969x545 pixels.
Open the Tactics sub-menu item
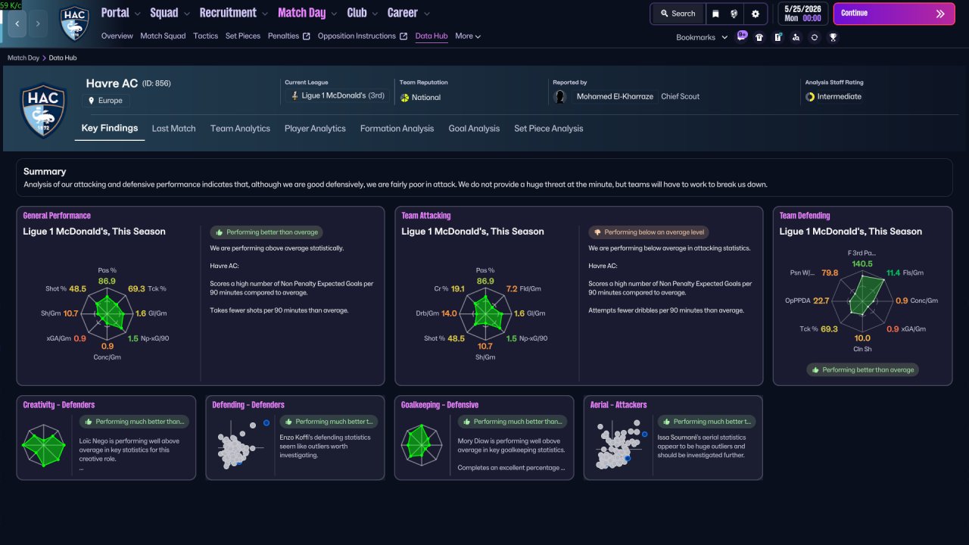pyautogui.click(x=205, y=36)
